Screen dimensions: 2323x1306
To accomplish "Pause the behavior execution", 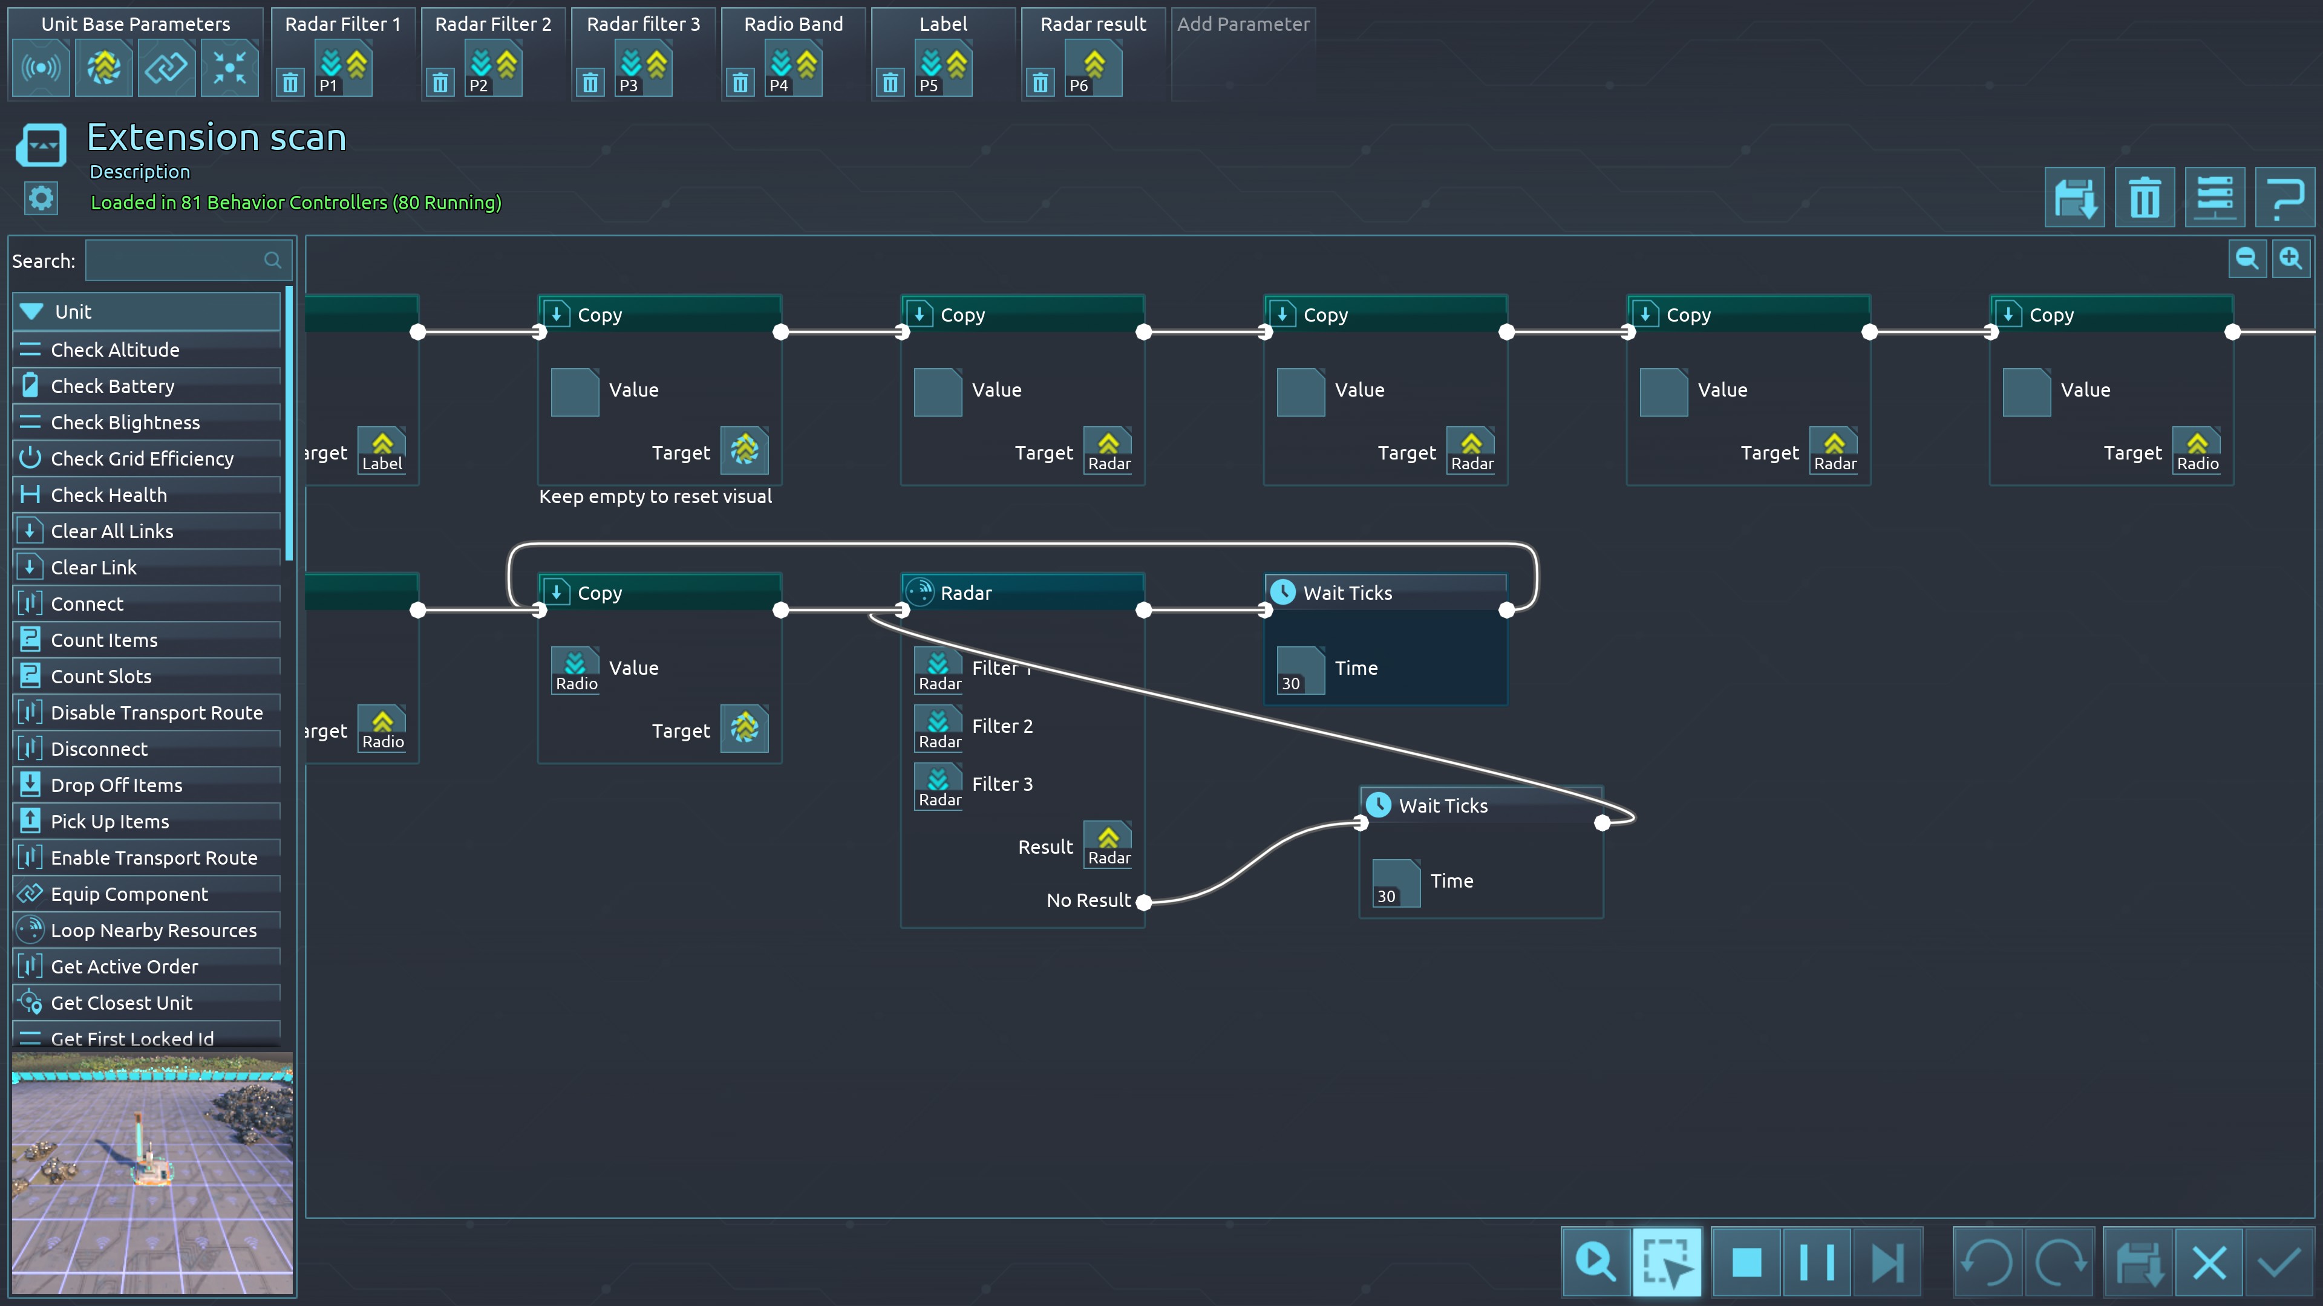I will tap(1816, 1262).
